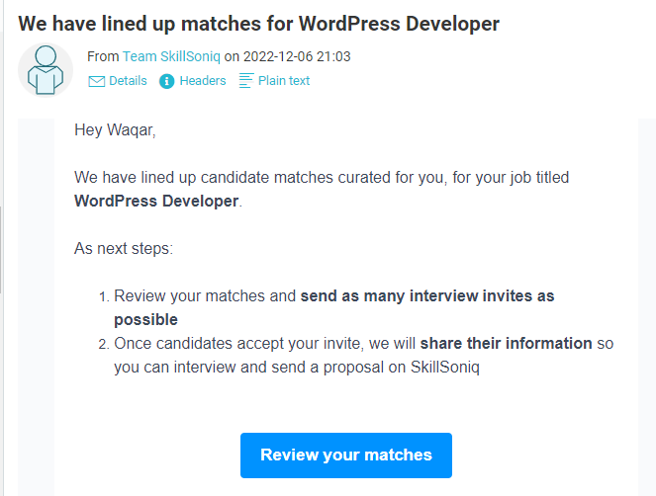
Task: Click the lines icon beside Plain text
Action: [x=246, y=80]
